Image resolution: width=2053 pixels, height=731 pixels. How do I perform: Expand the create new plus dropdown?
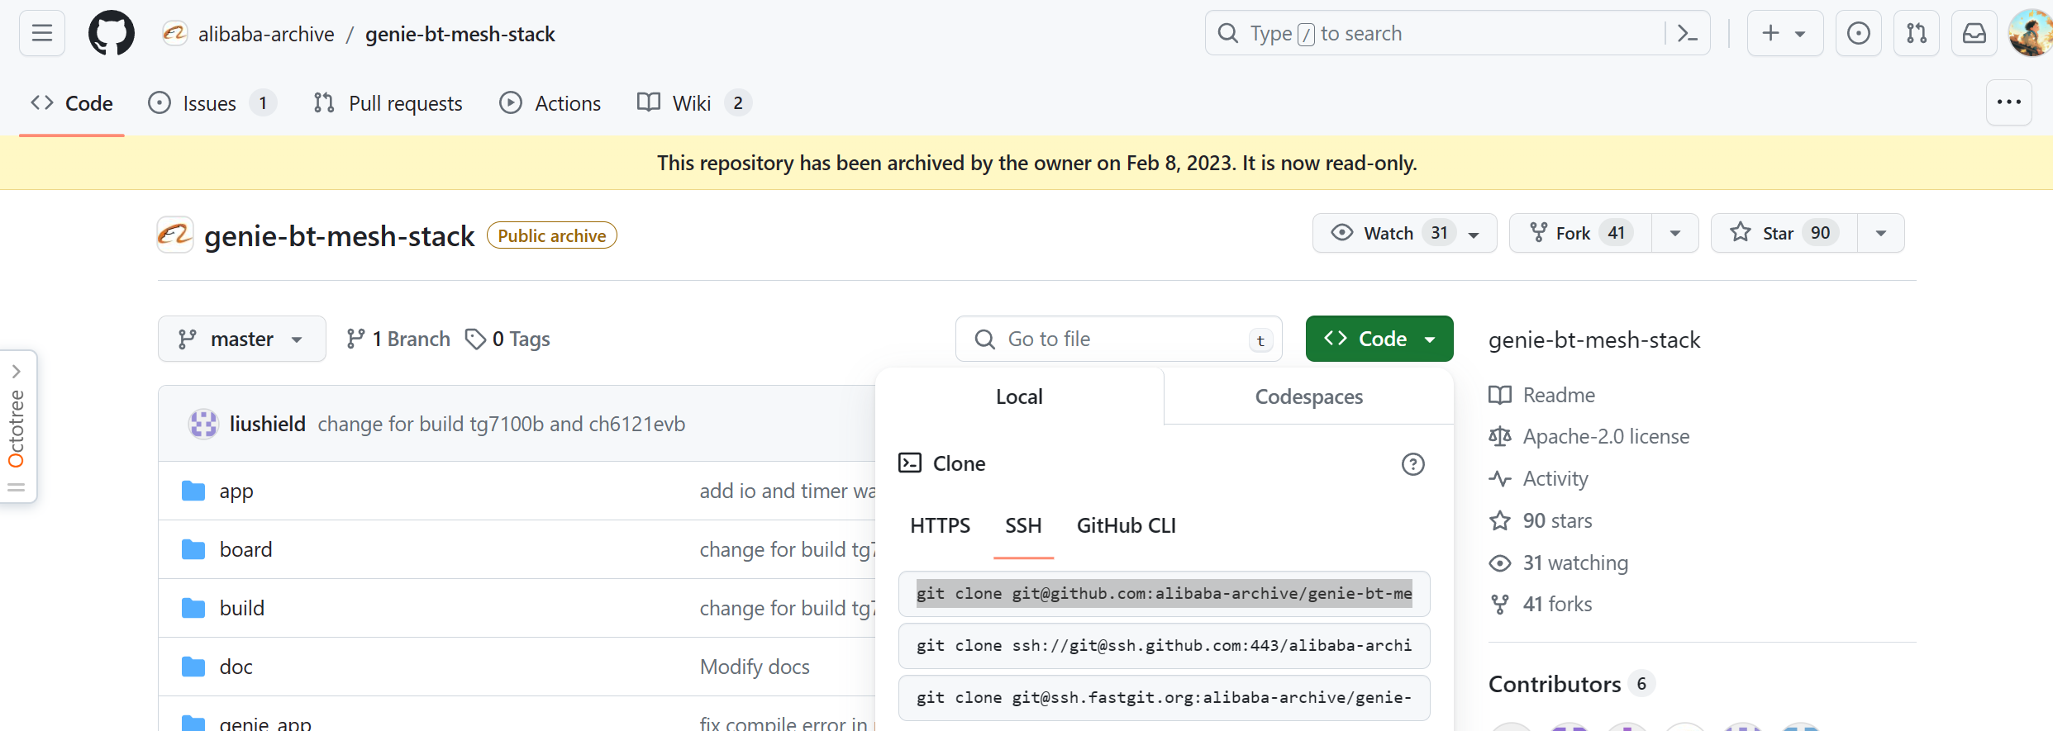pyautogui.click(x=1784, y=33)
